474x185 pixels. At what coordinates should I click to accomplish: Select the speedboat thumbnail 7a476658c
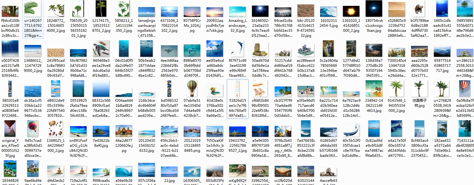pyautogui.click(x=306, y=129)
